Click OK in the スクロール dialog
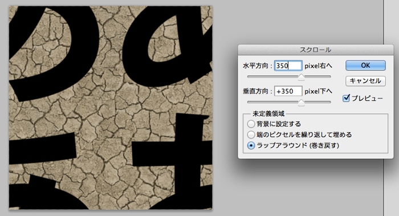399x216 pixels. tap(365, 66)
